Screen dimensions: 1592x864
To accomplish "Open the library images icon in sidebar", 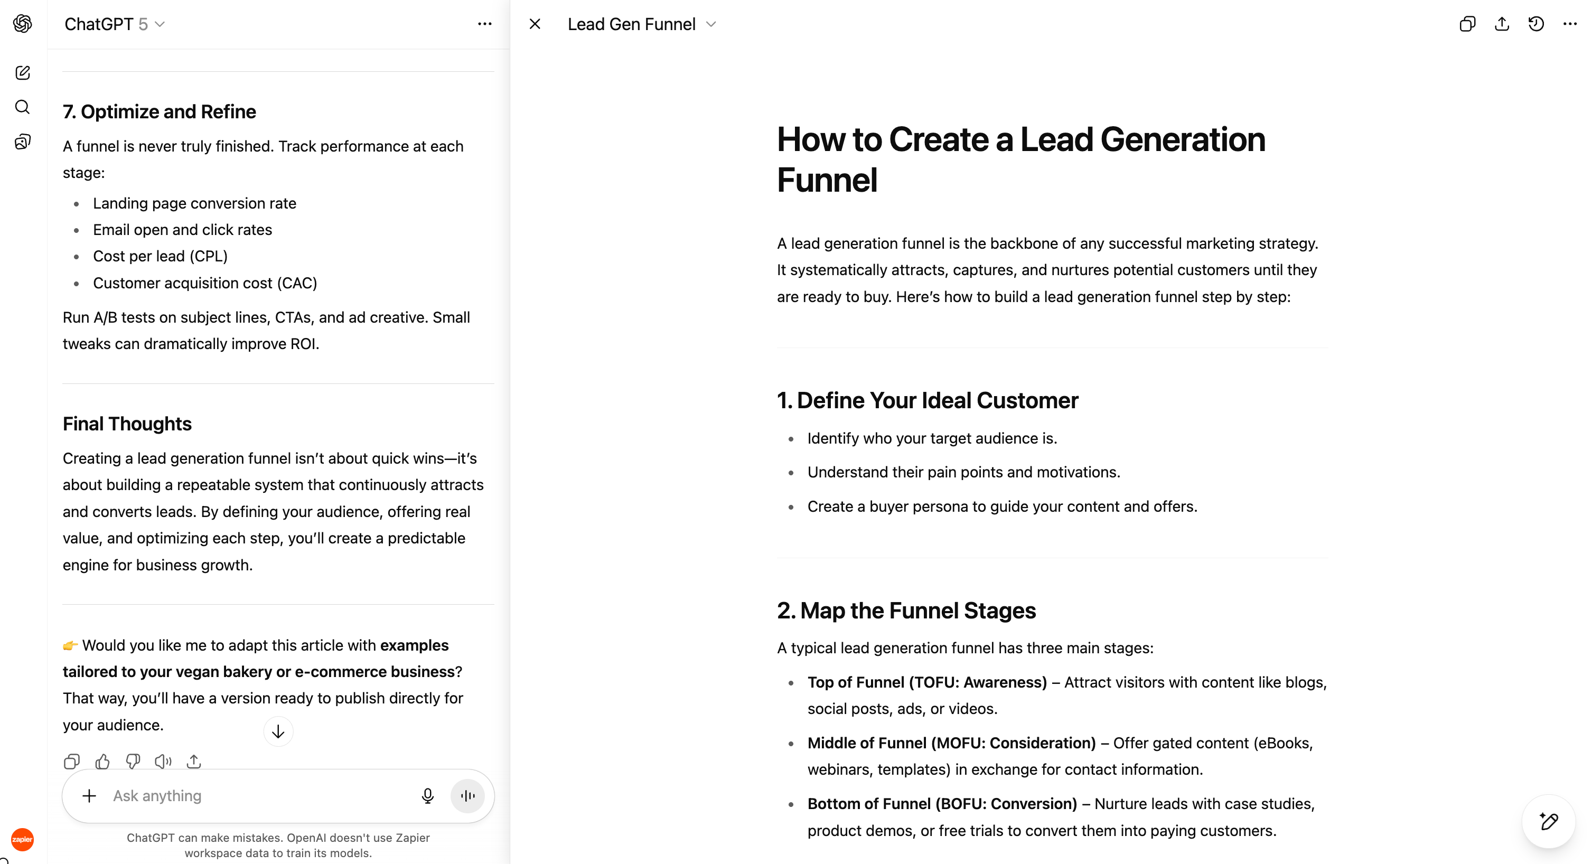I will coord(23,142).
